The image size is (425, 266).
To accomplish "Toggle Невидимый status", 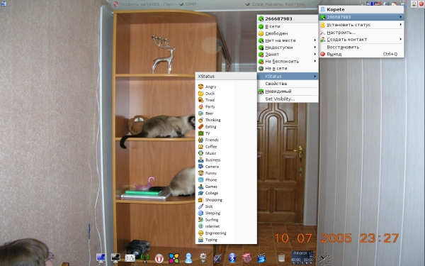I will (x=288, y=92).
